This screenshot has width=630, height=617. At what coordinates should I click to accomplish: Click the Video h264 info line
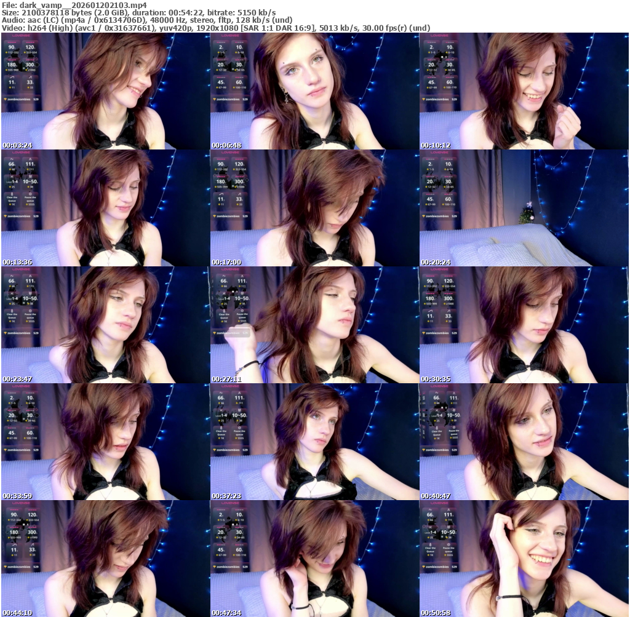click(215, 28)
